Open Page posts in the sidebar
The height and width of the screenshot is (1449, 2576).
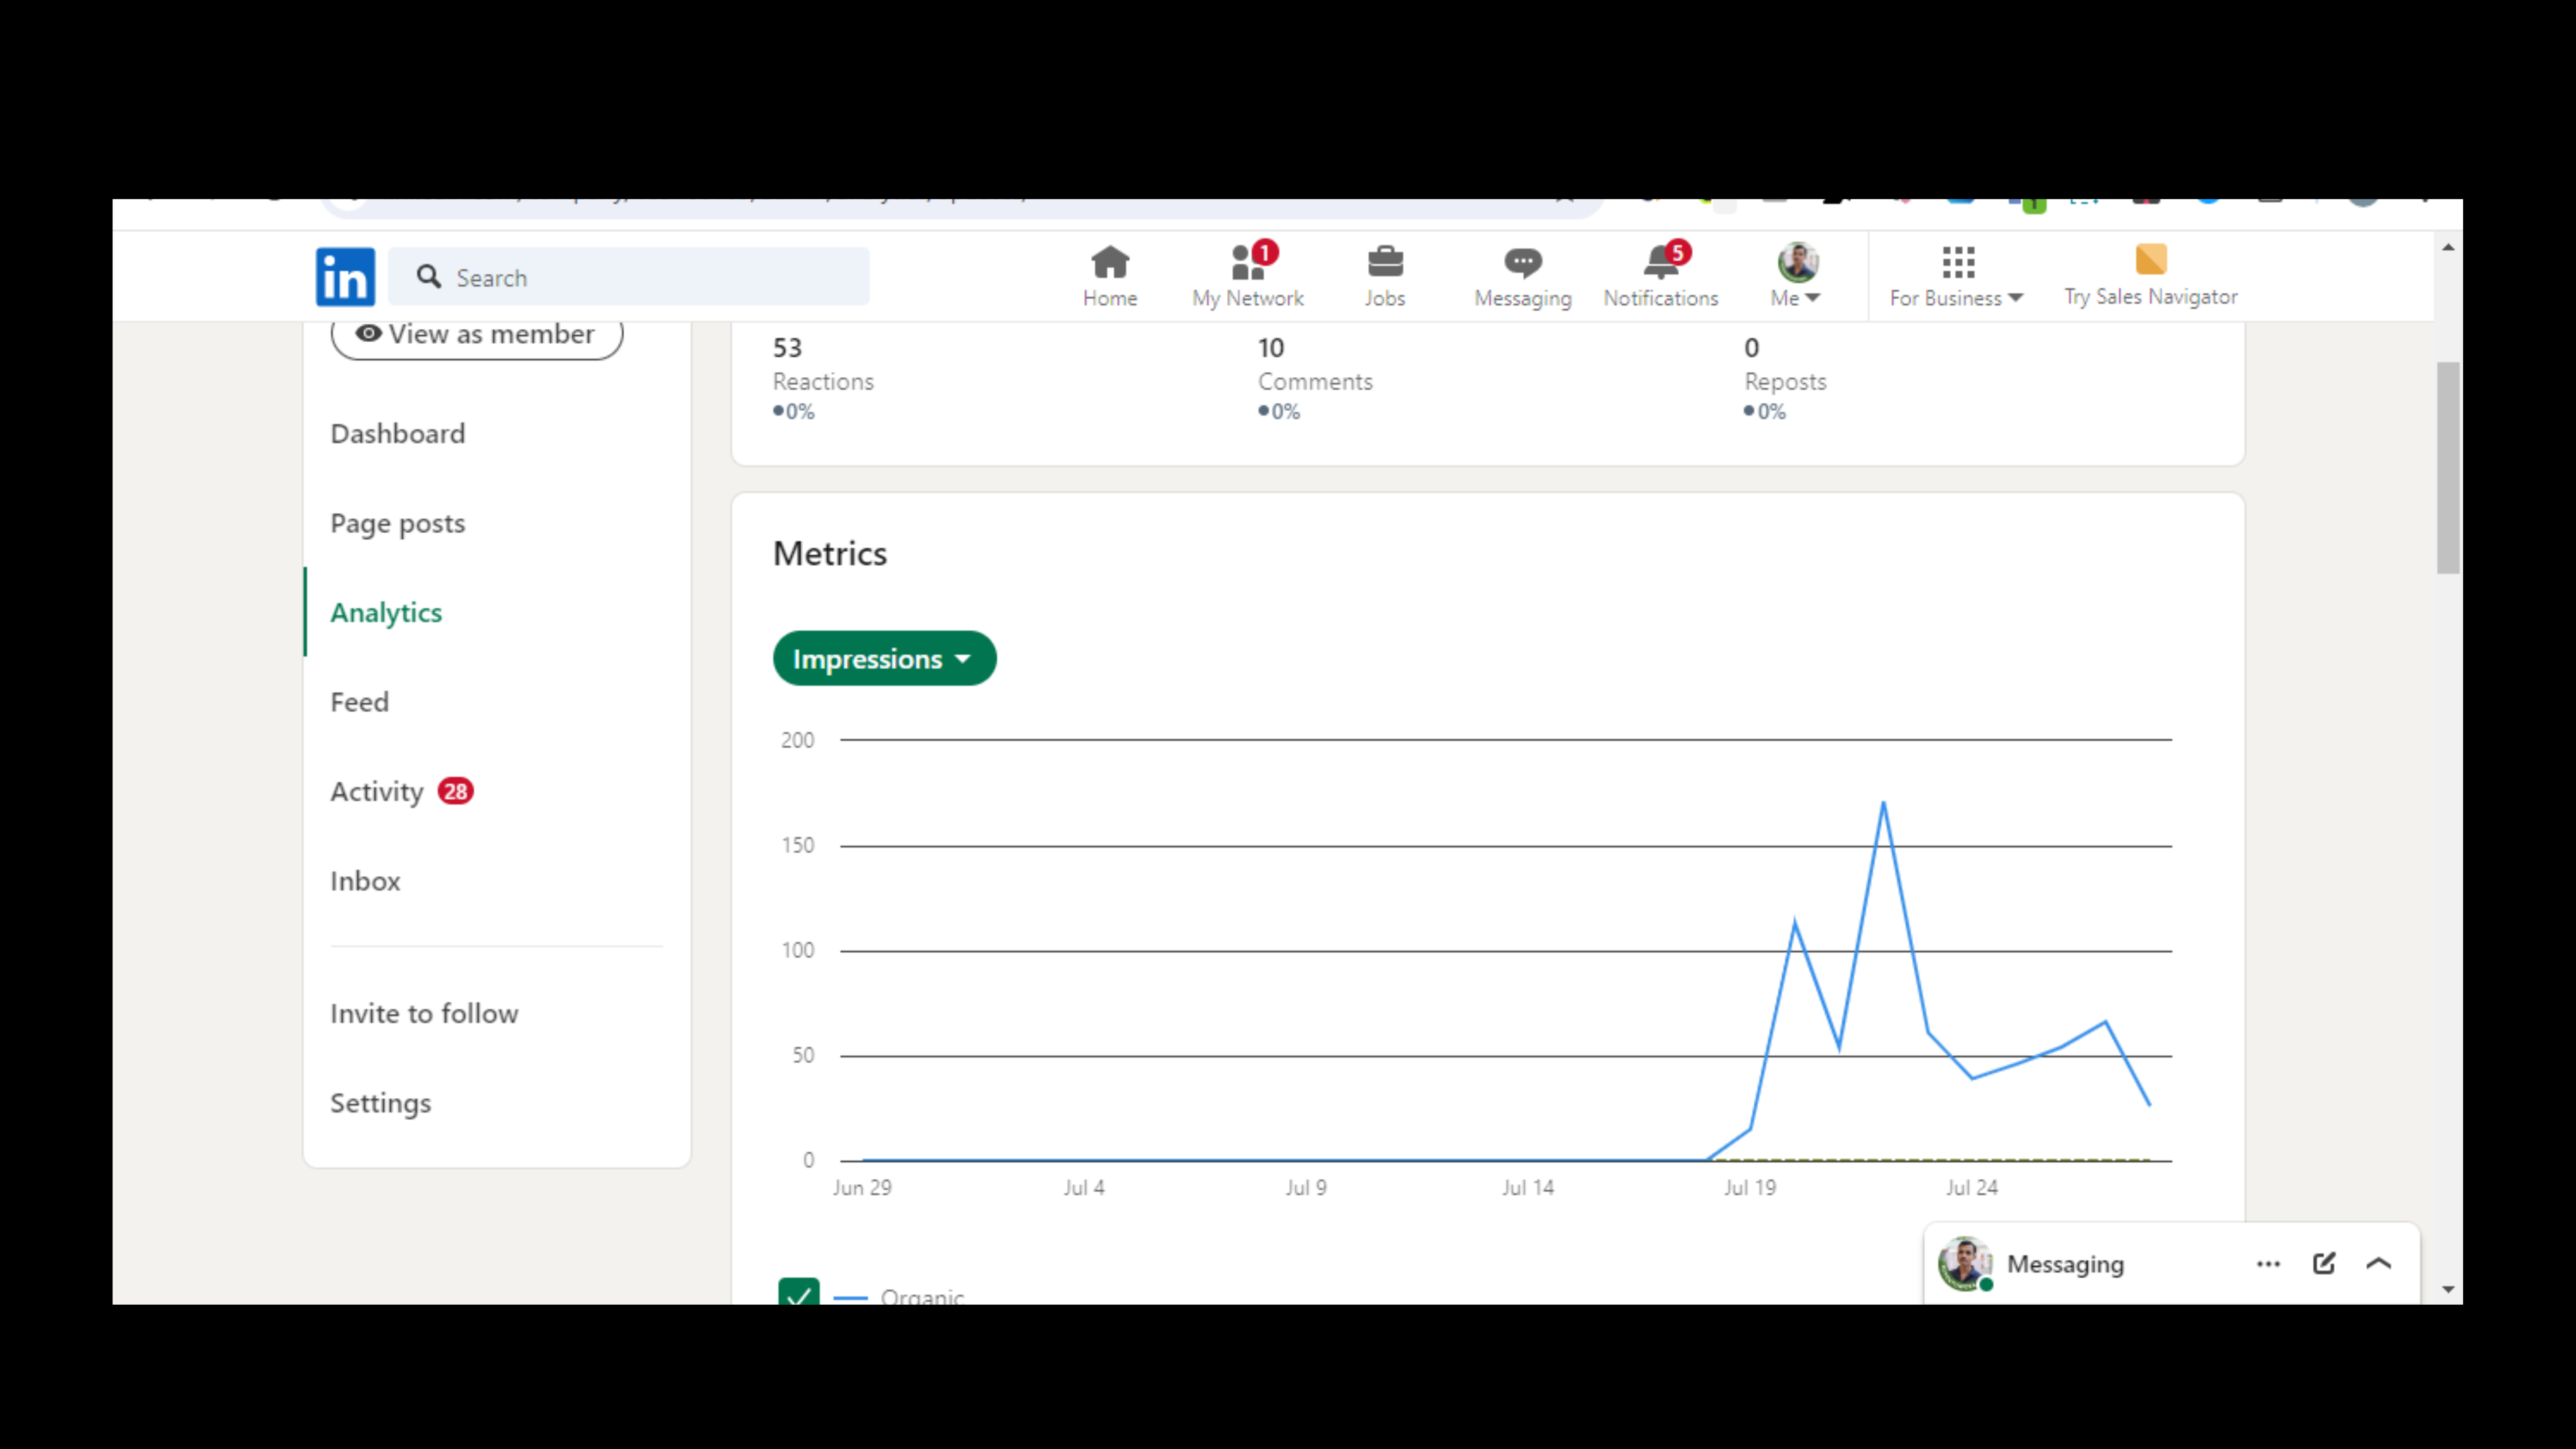pos(398,524)
